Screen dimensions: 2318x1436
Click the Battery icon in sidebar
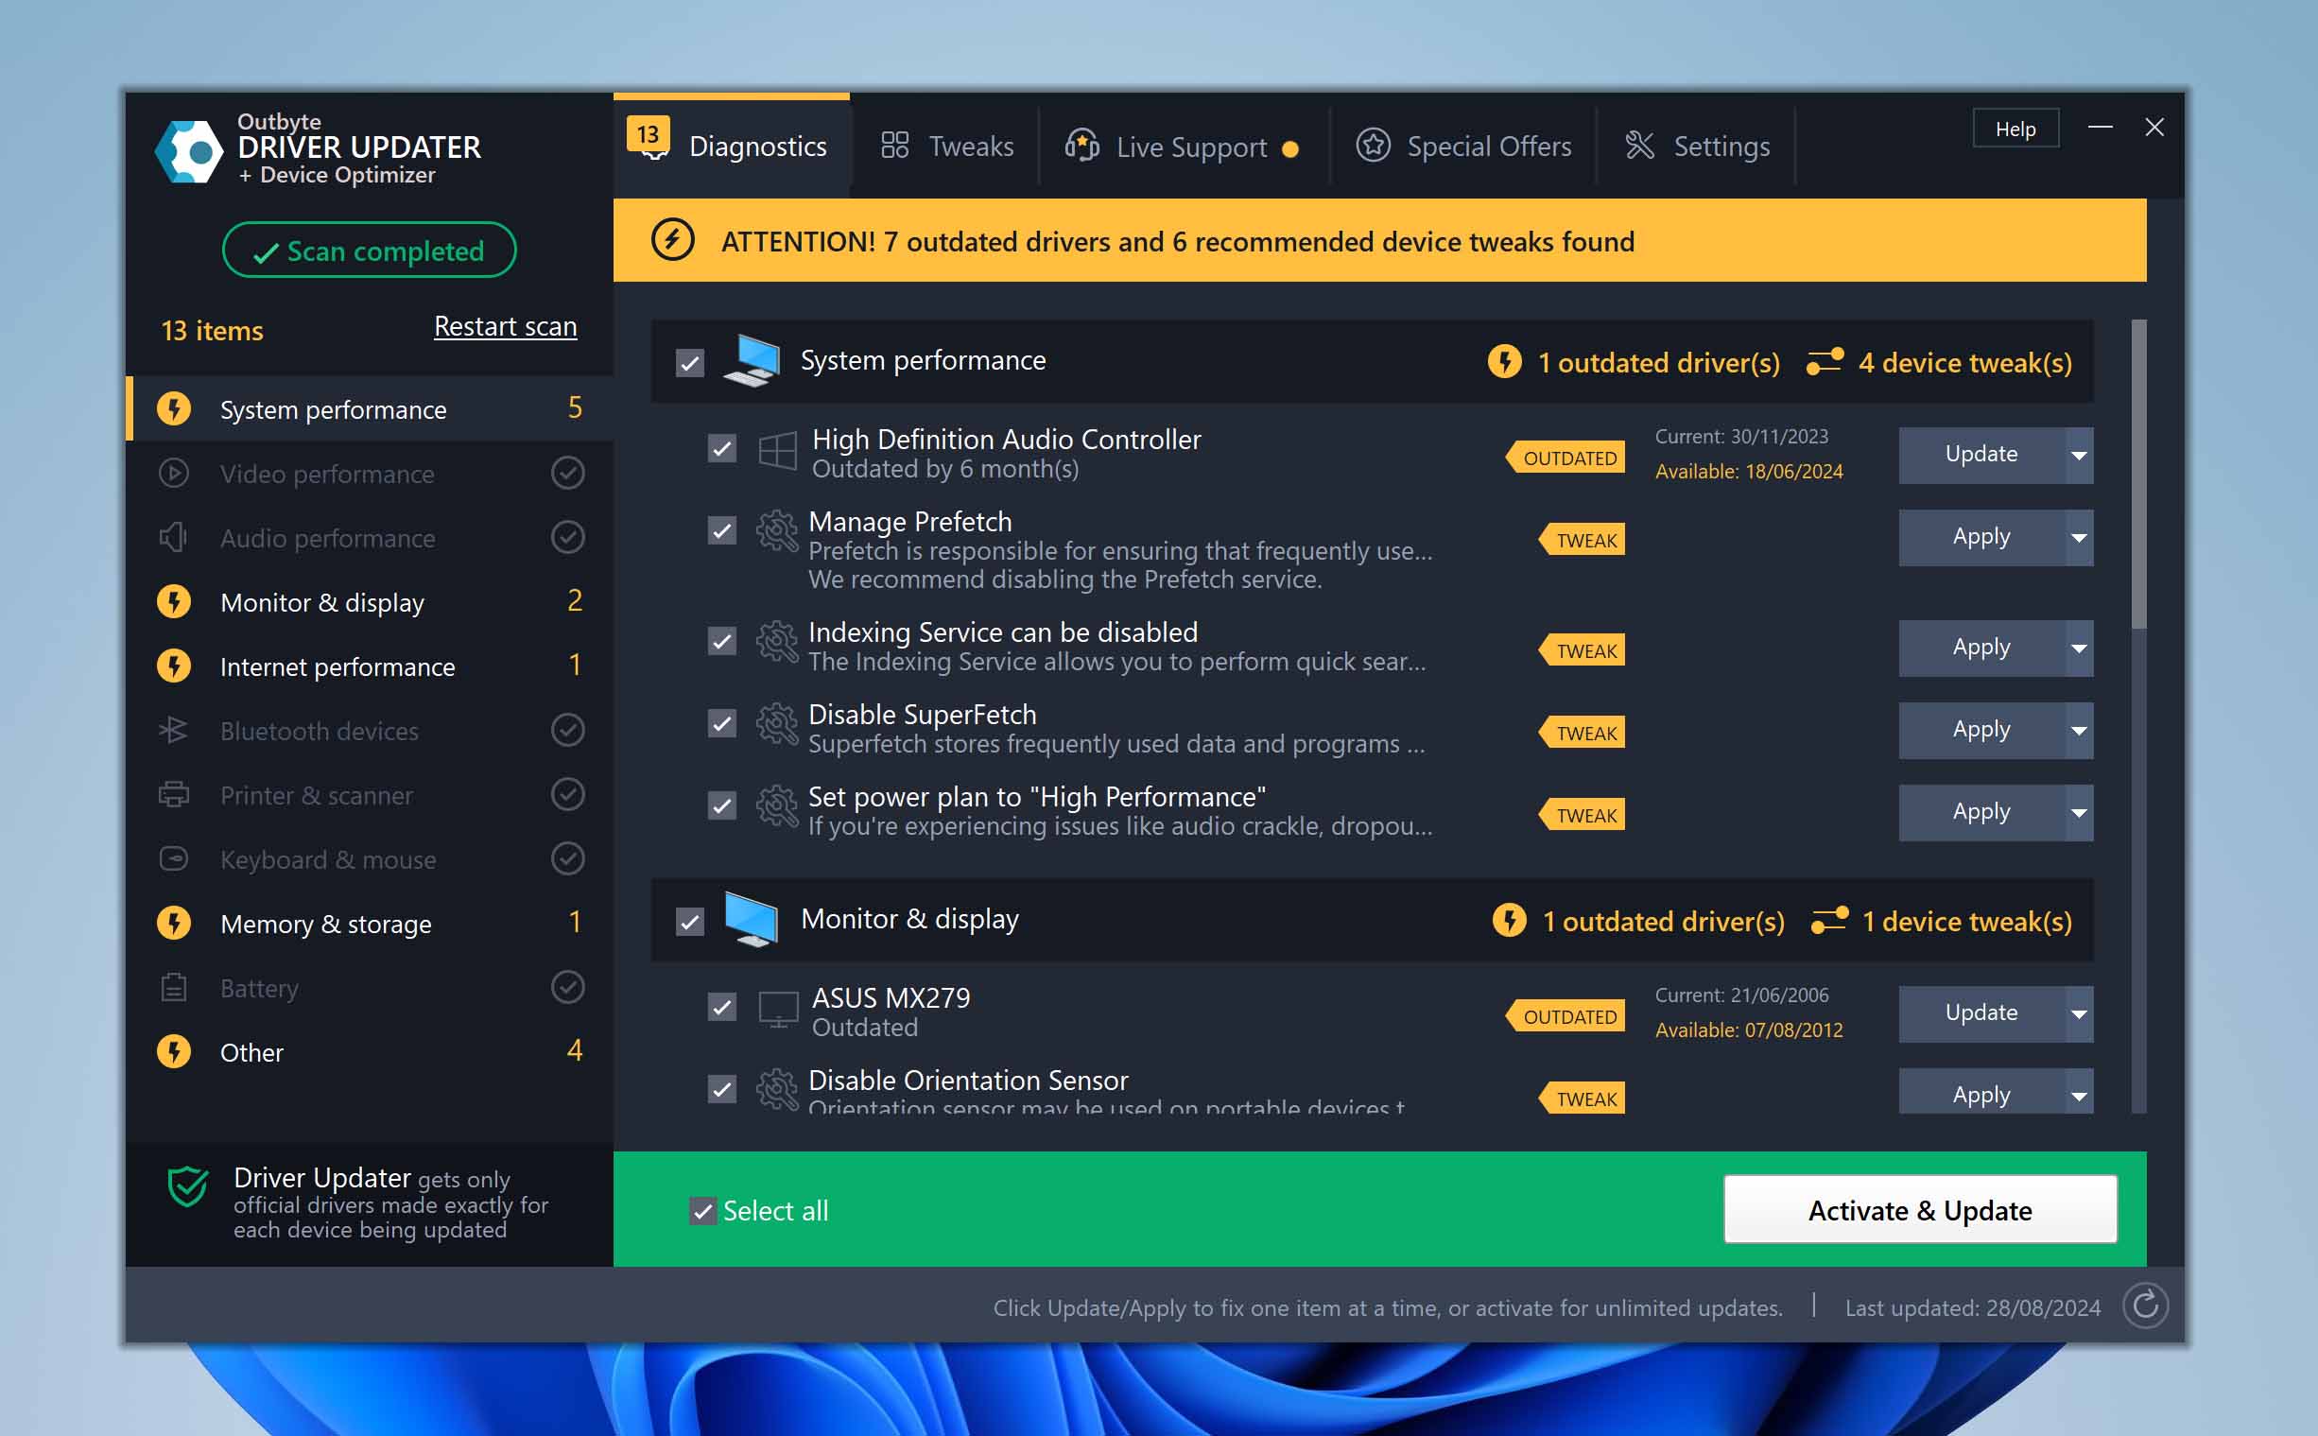(x=173, y=988)
